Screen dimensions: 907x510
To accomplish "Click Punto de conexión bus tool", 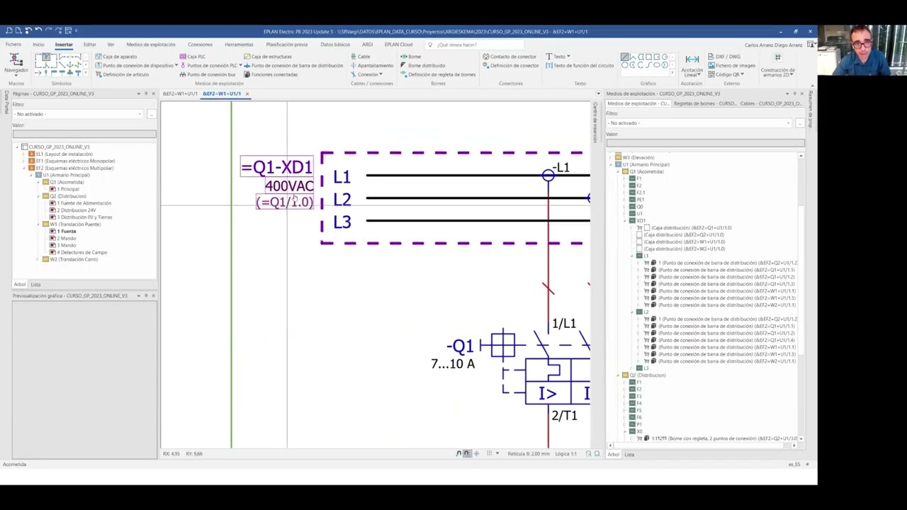I will tap(207, 74).
